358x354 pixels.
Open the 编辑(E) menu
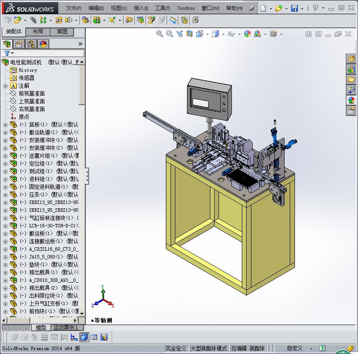coord(96,8)
